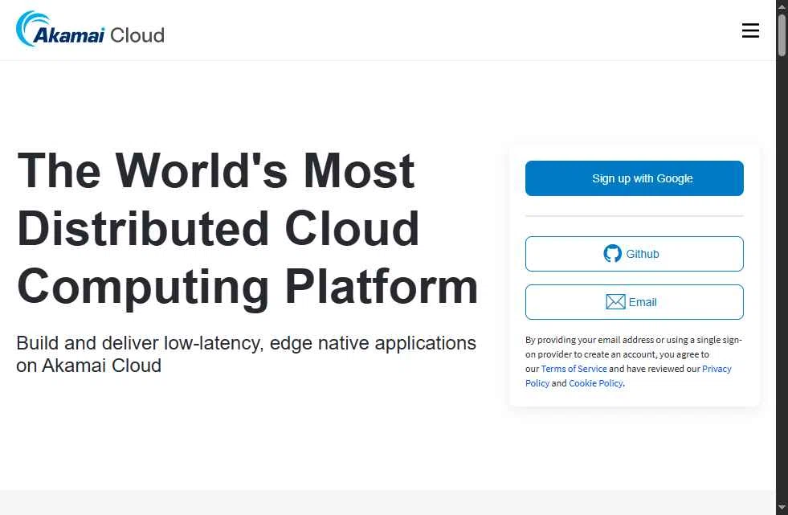Click the envelope icon on Email button
Screen dimensions: 788x515
615,302
